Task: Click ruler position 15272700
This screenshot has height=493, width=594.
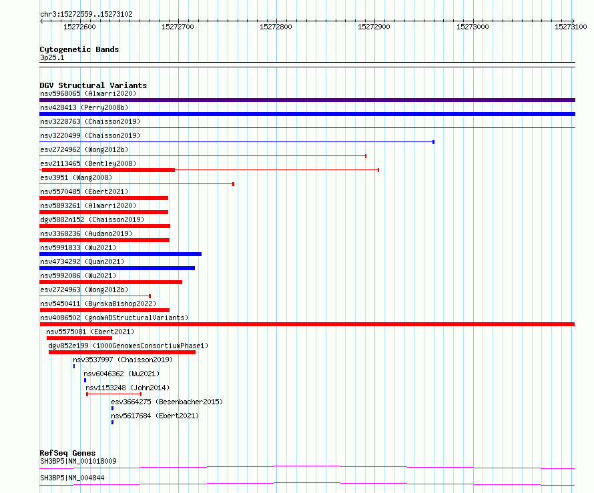Action: pyautogui.click(x=178, y=27)
